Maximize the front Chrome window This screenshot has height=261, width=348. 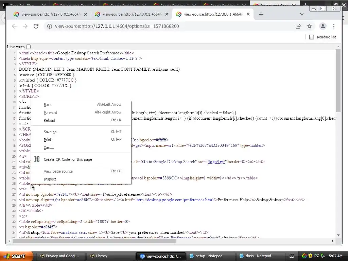(x=322, y=8)
